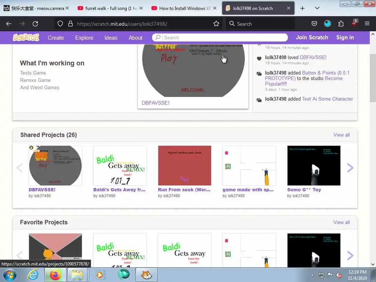Click the padlock site info icon
Screen dimensions: 376x282
click(x=70, y=23)
